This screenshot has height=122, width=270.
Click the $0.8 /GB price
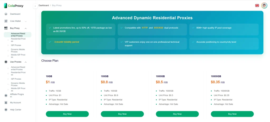[107, 82]
